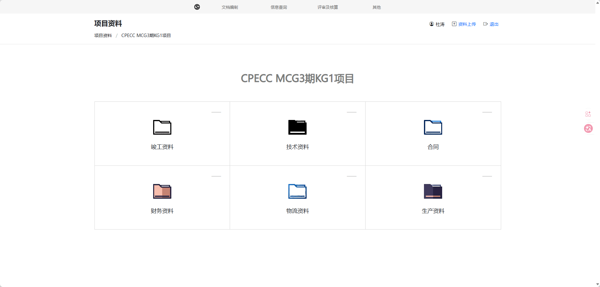Viewport: 600px width, 287px height.
Task: Open the 竣工资料 folder icon
Action: pos(162,127)
